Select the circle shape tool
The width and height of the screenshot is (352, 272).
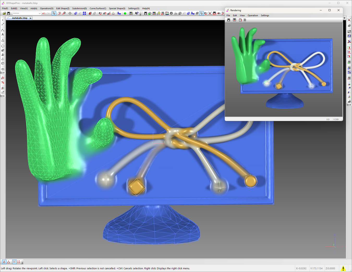pos(3,46)
